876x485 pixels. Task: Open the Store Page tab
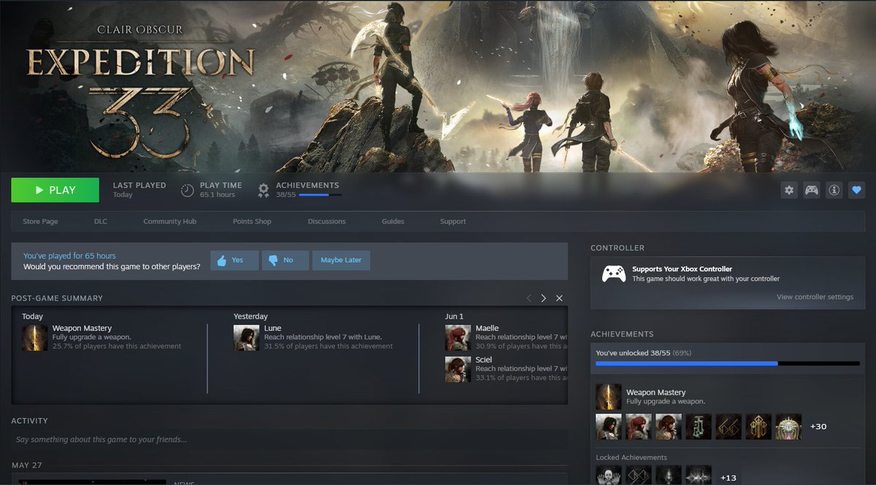[40, 221]
